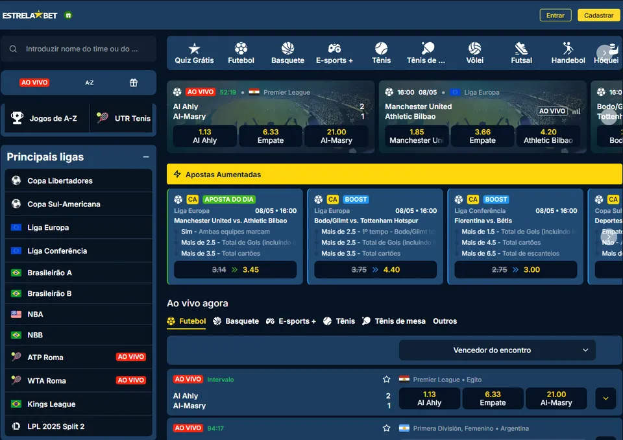Select boosted odds 4.40 for Bodo/Glimt match
Image resolution: width=623 pixels, height=440 pixels.
376,269
